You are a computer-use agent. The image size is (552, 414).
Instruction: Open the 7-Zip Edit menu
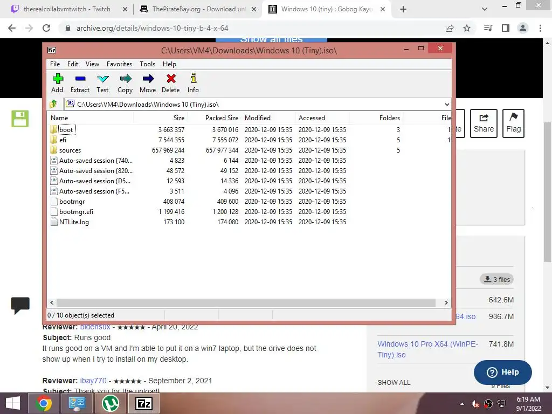(x=73, y=64)
